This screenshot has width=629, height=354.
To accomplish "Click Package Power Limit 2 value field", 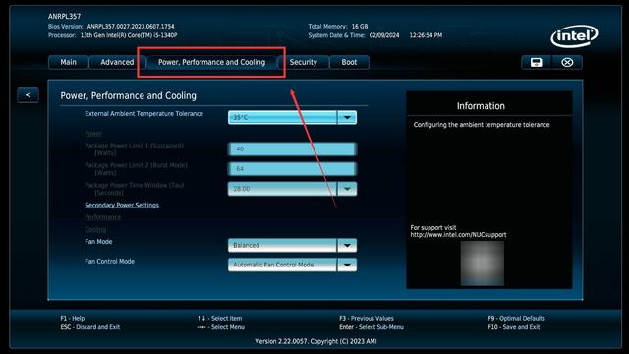I will coord(292,168).
